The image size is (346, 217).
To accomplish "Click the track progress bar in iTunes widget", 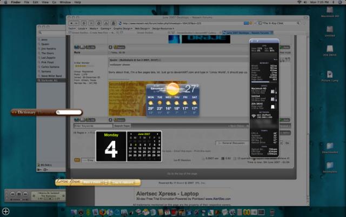I will coord(48,199).
